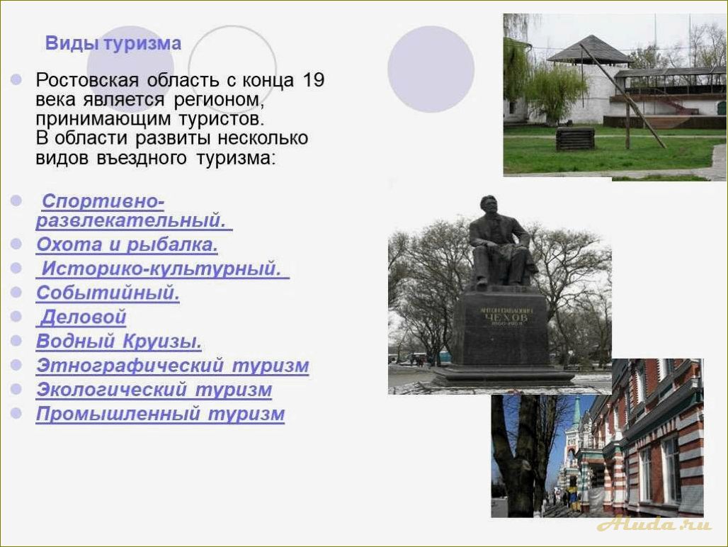Open the Охота и рыбалка link
728x547 pixels.
coord(127,245)
